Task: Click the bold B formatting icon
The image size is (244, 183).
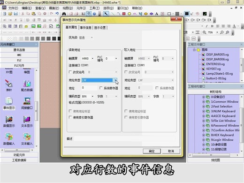Action: (x=212, y=26)
